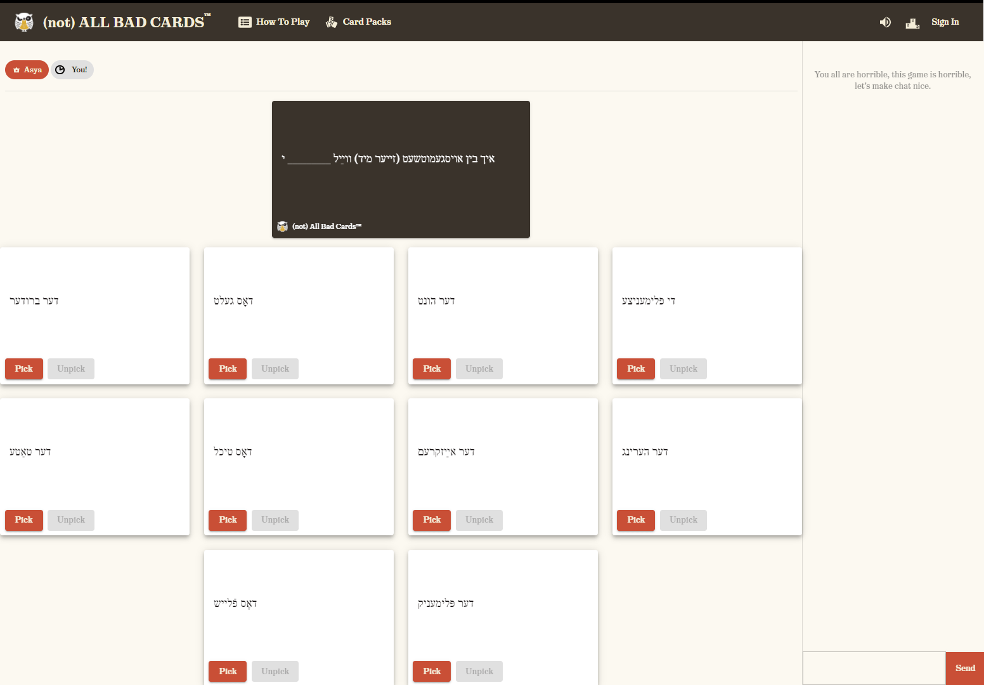The width and height of the screenshot is (984, 685).
Task: Send the chat message
Action: tap(965, 669)
